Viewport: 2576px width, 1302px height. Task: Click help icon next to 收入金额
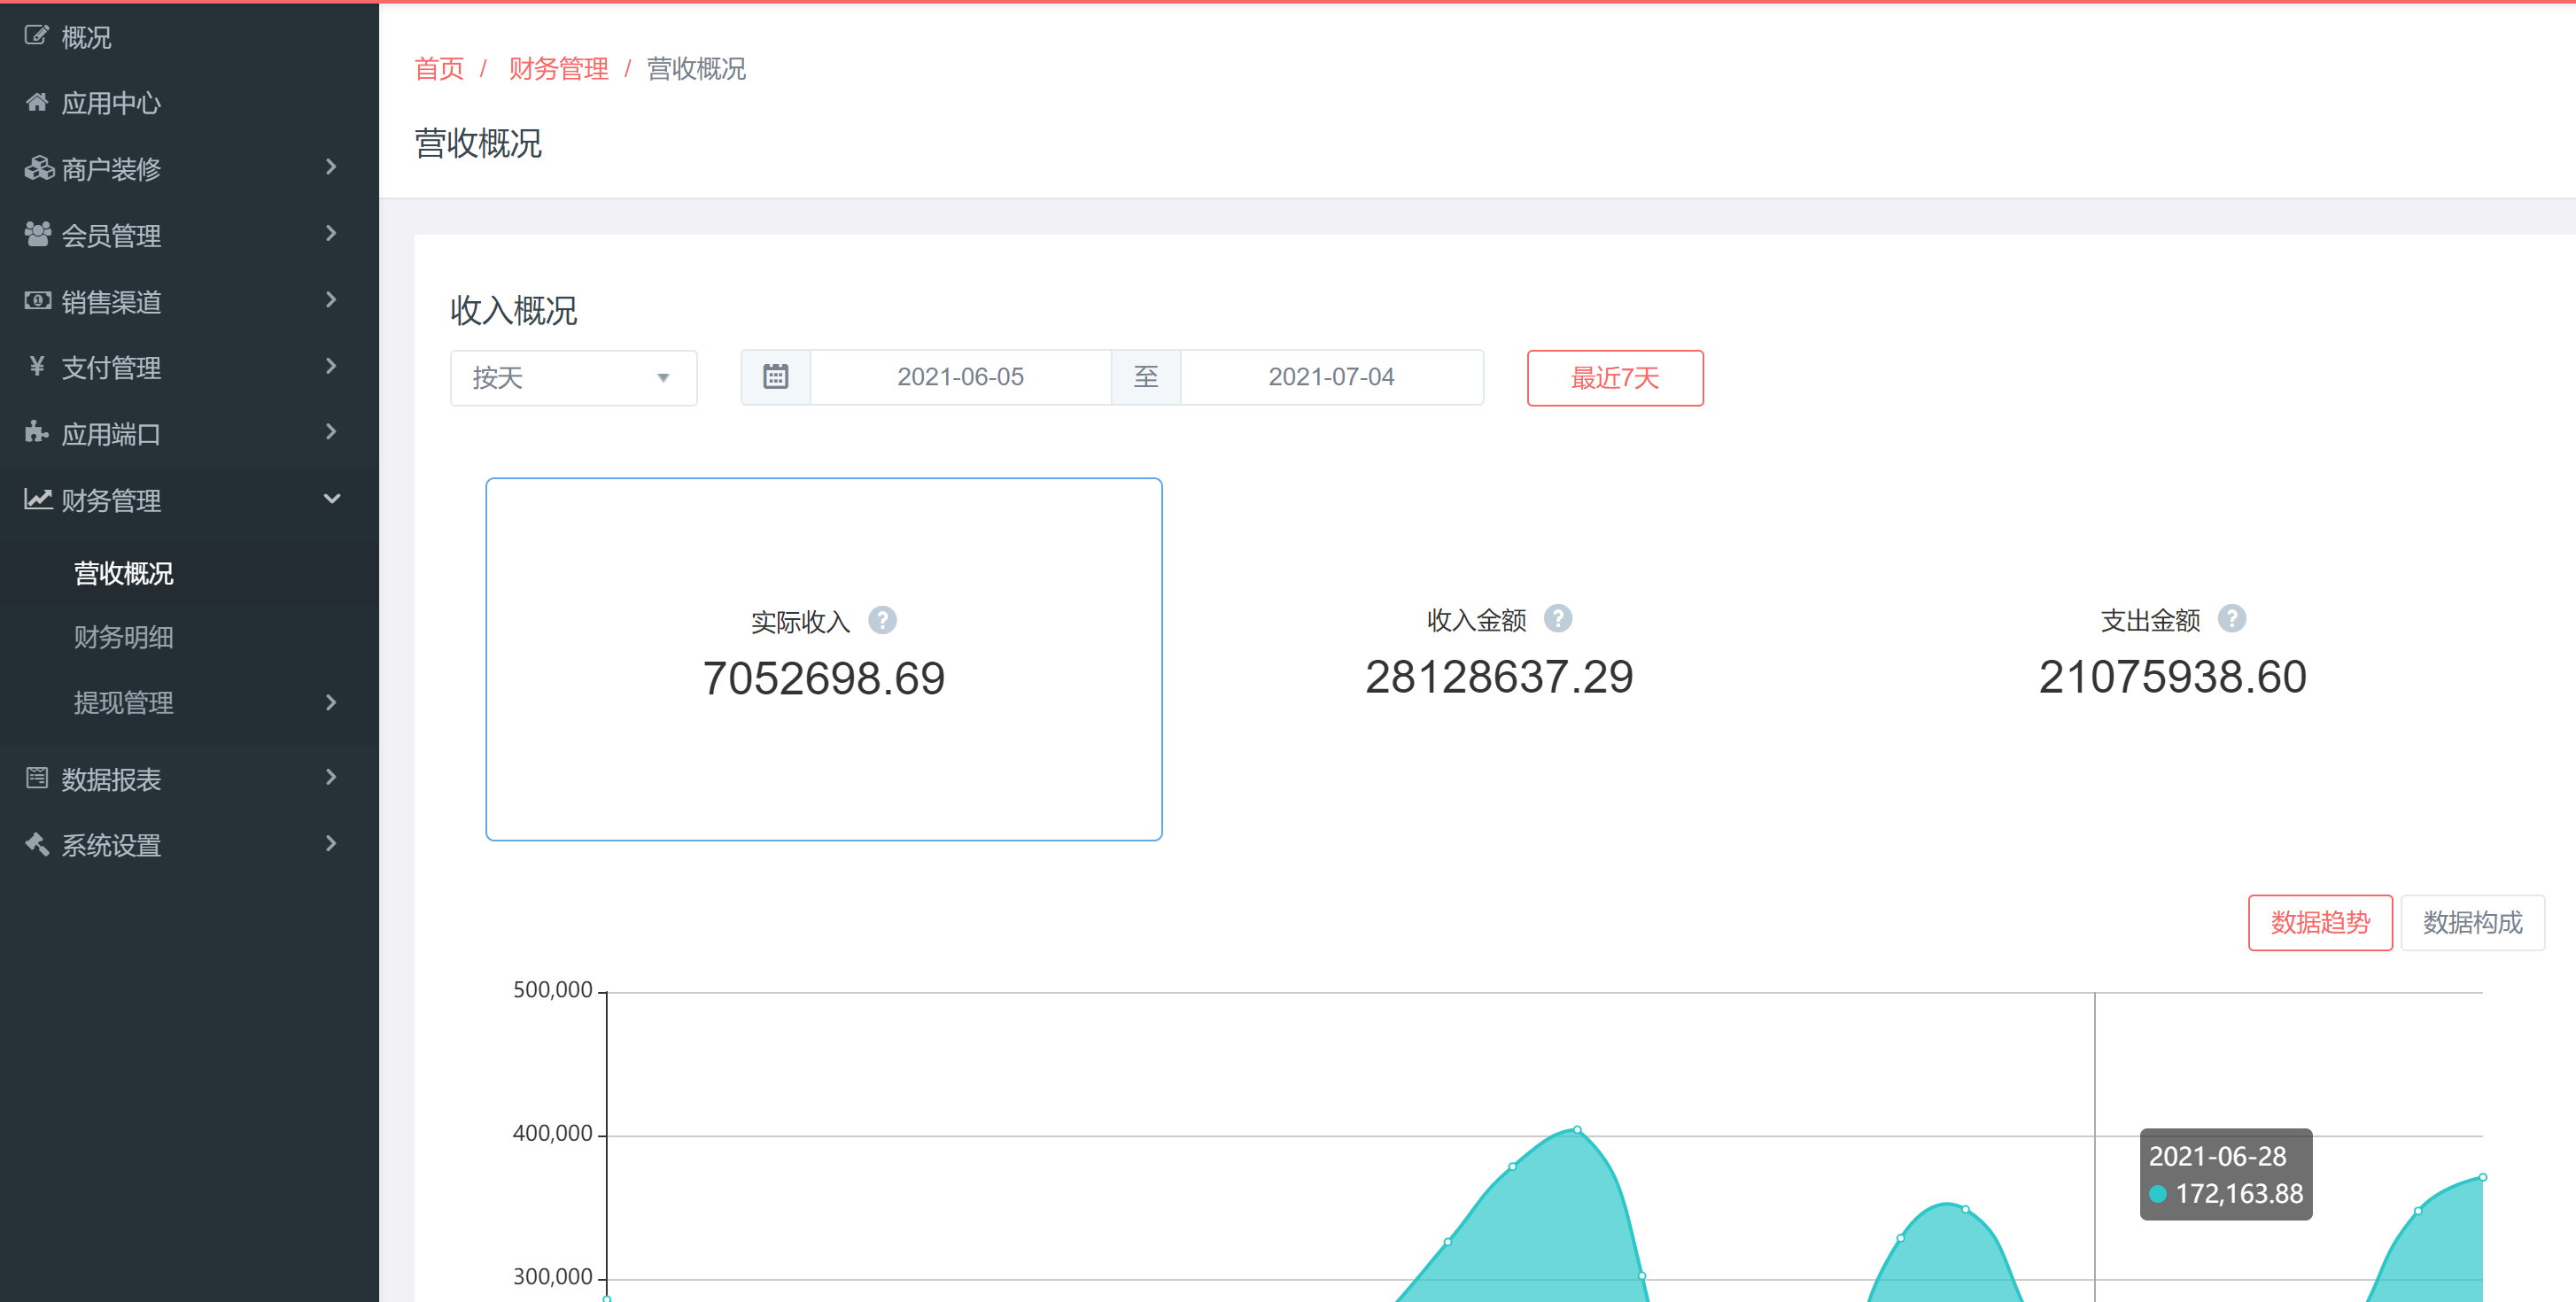pos(1557,618)
